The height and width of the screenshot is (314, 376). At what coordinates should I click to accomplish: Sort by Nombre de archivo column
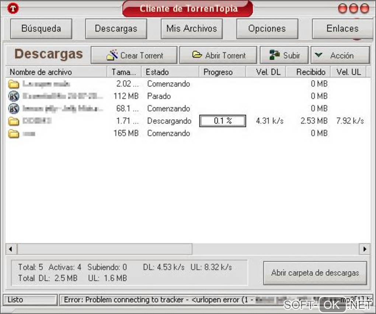56,72
